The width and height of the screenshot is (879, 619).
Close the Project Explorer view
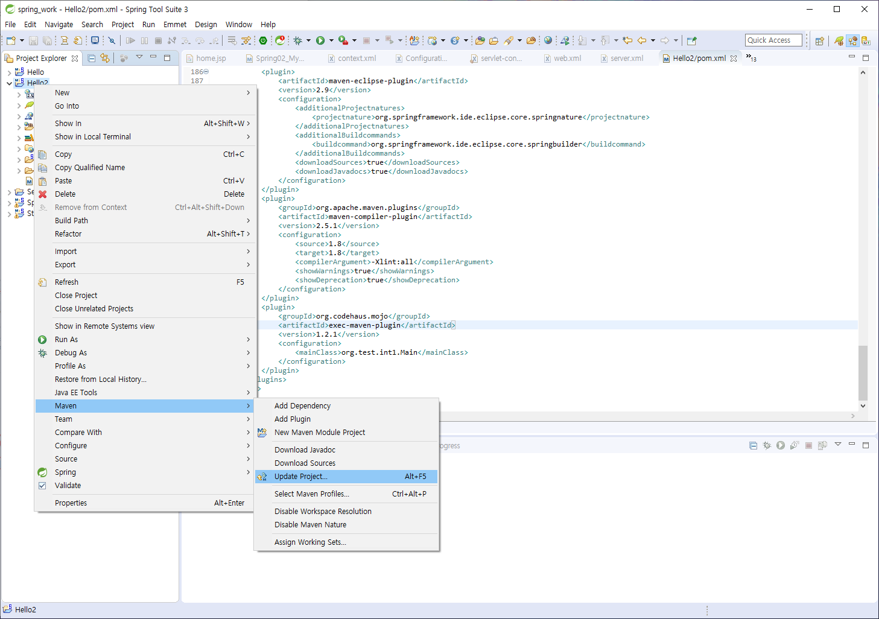click(75, 59)
